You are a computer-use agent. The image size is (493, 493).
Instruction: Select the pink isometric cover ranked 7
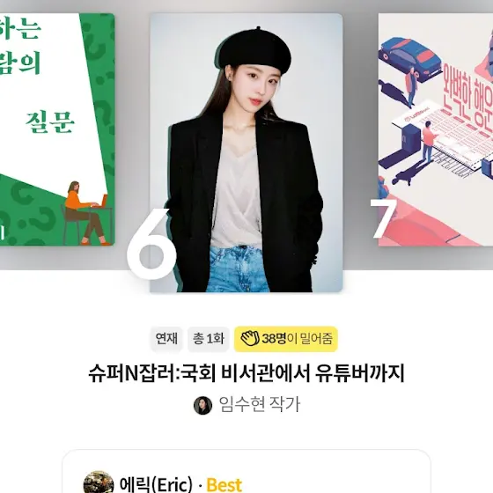436,129
